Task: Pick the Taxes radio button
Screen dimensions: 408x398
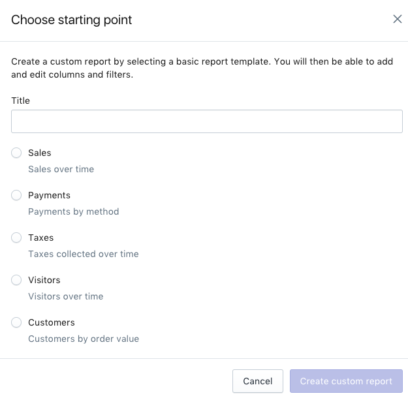Action: (x=16, y=237)
